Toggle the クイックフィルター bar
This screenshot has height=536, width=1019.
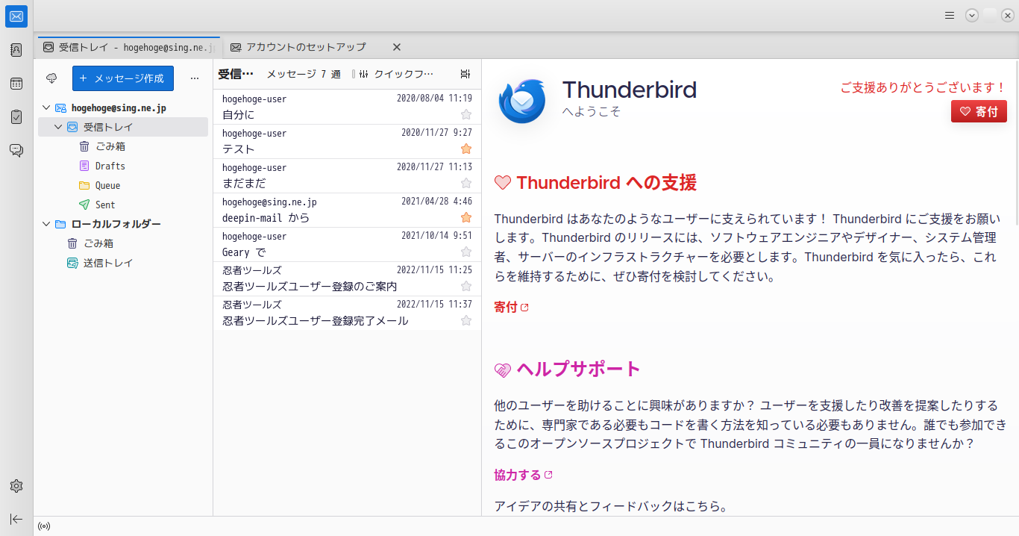395,74
